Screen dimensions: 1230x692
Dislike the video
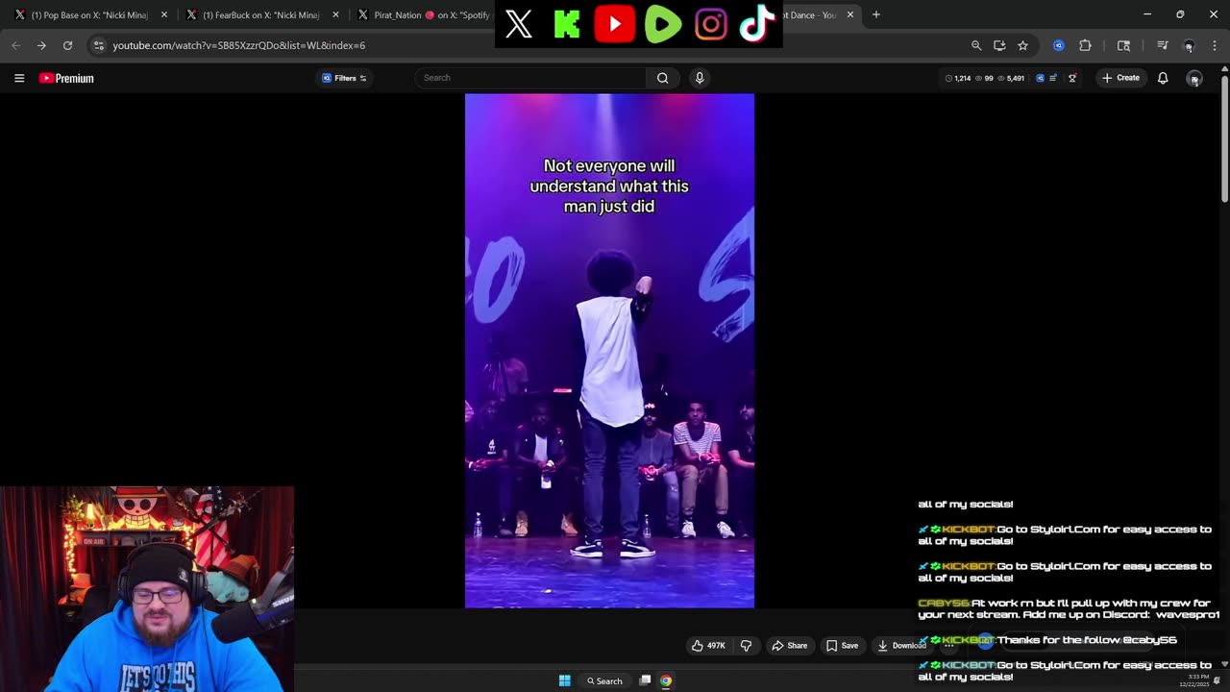[746, 646]
